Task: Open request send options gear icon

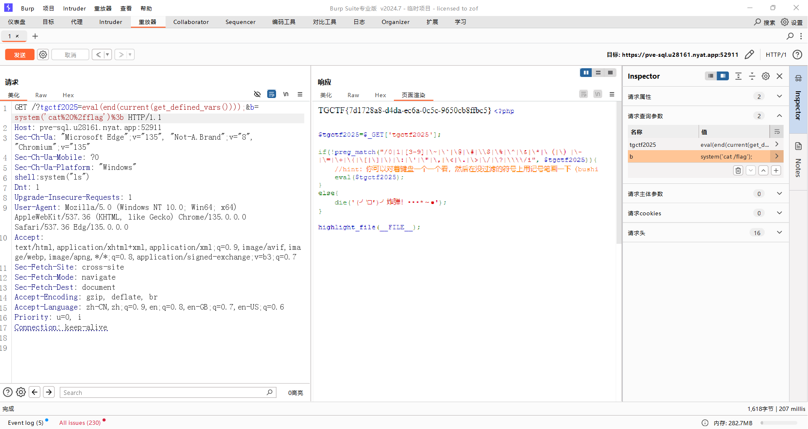Action: [43, 55]
